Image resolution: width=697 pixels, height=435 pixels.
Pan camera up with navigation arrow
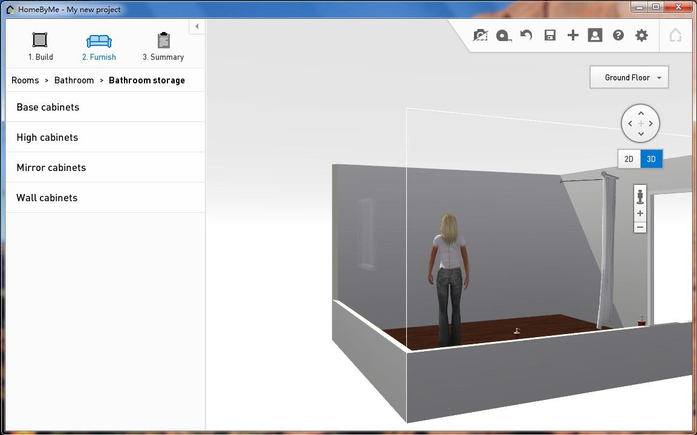tap(641, 113)
